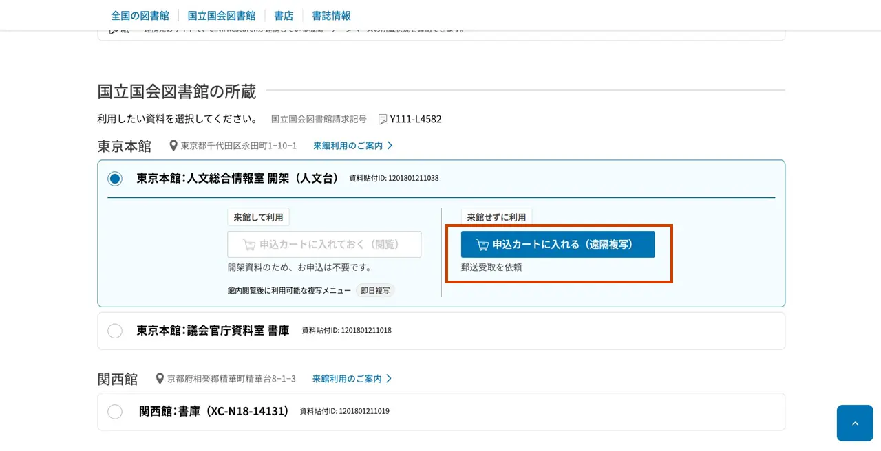Switch to the 国立国会図書館 tab
881x451 pixels.
[221, 15]
